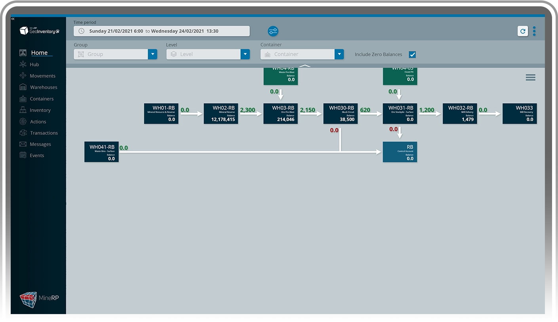This screenshot has height=322, width=558.
Task: Click the time period date range field
Action: point(162,31)
